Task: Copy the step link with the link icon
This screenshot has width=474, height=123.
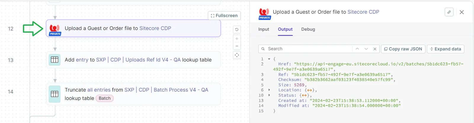Action: (x=449, y=12)
